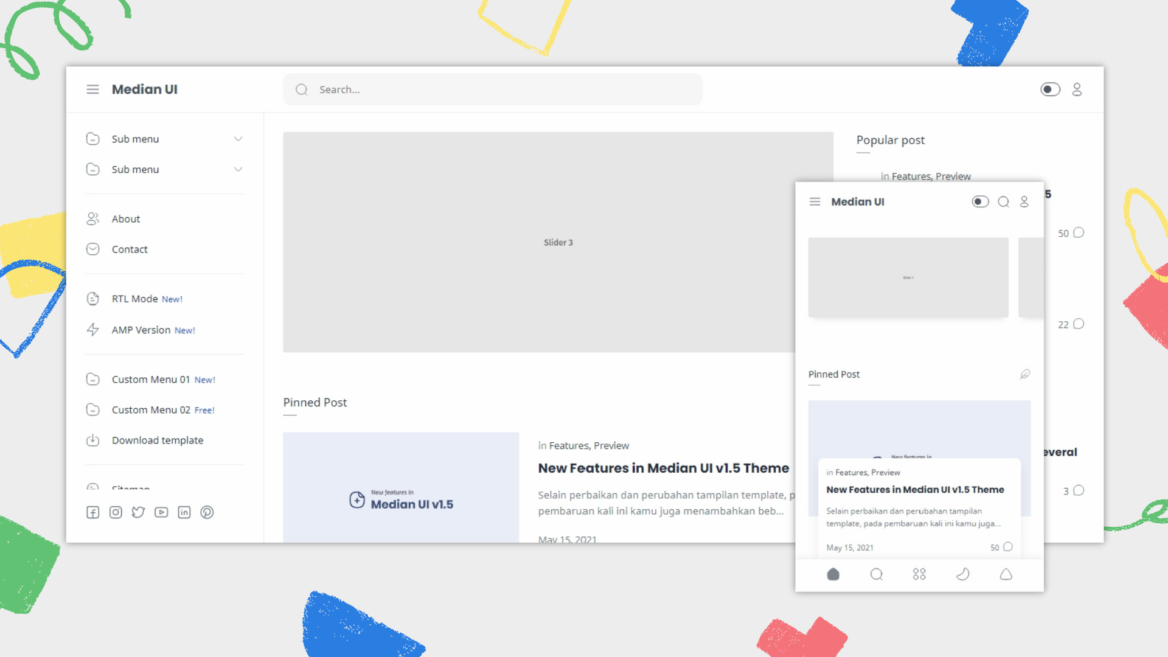The width and height of the screenshot is (1168, 657).
Task: Open the About menu item
Action: point(126,219)
